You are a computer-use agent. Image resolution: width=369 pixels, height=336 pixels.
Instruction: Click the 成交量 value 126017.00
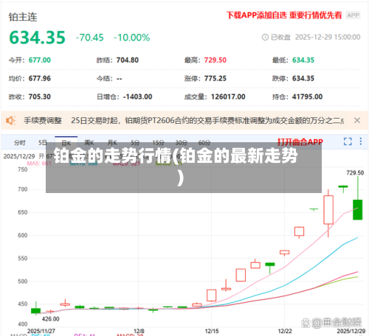[x=228, y=97]
